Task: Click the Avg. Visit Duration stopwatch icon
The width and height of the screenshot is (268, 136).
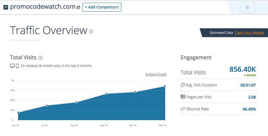Action: click(x=183, y=85)
